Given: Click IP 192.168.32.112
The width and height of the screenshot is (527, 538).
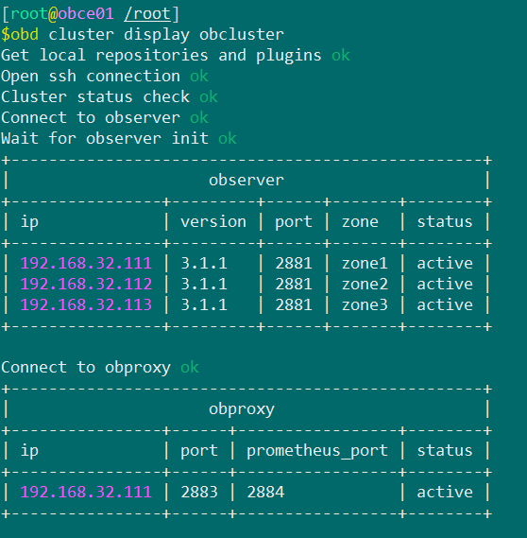Looking at the screenshot, I should pos(86,285).
